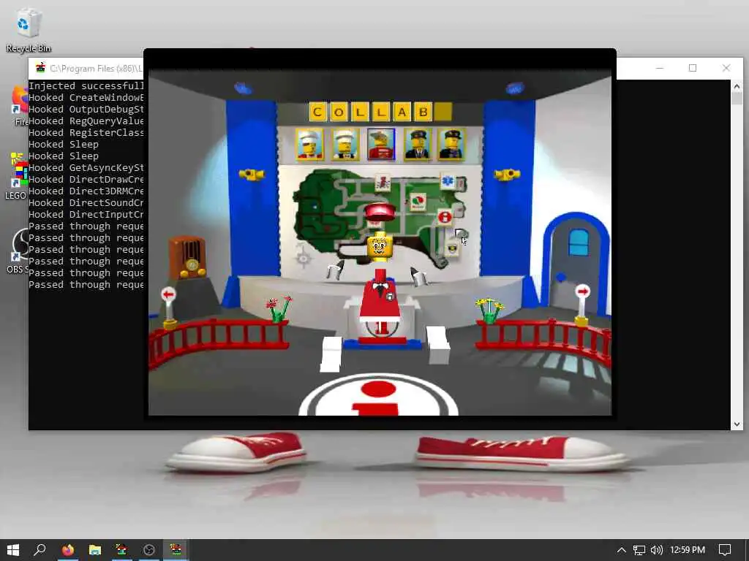Viewport: 749px width, 561px height.
Task: Click the grey arrow left of the minifigure
Action: [x=335, y=270]
